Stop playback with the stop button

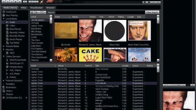tap(16, 2)
